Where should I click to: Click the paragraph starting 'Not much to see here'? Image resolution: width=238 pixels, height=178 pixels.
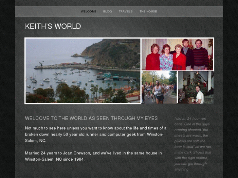coord(96,134)
